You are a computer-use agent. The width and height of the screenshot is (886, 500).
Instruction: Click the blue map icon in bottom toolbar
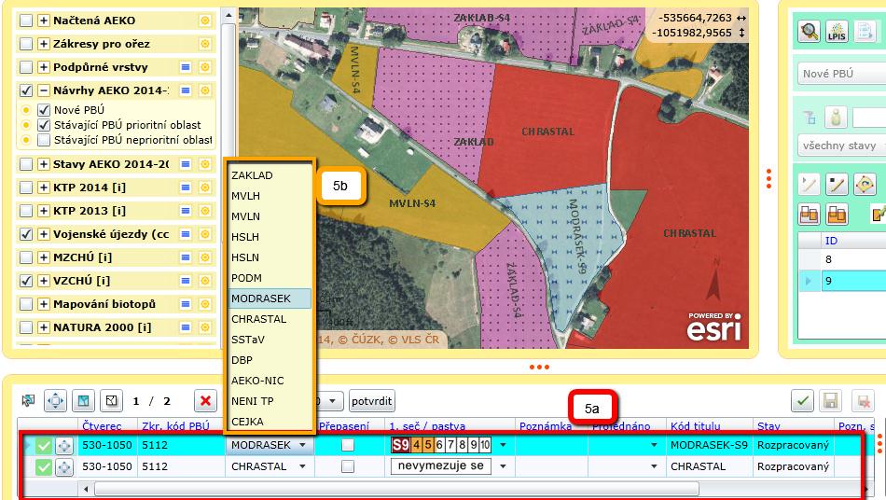point(84,400)
